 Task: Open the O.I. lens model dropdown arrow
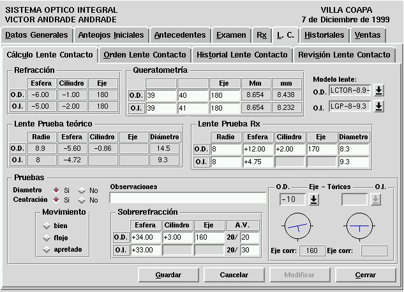click(379, 106)
